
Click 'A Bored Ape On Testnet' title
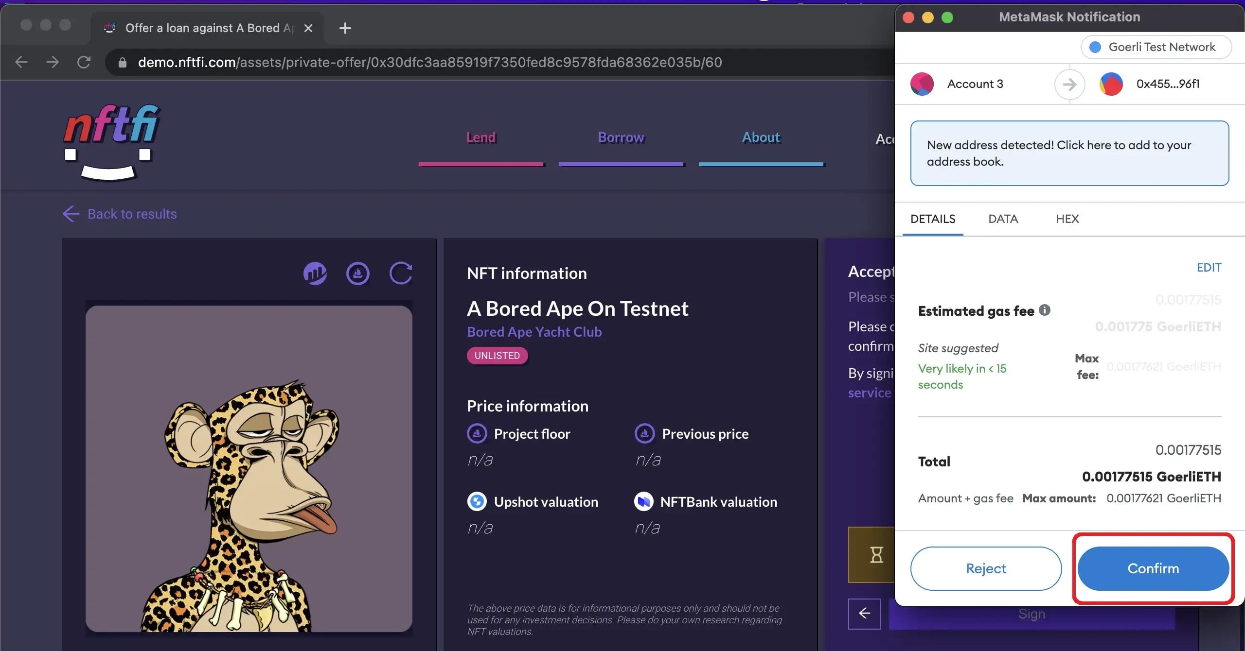[x=577, y=308]
